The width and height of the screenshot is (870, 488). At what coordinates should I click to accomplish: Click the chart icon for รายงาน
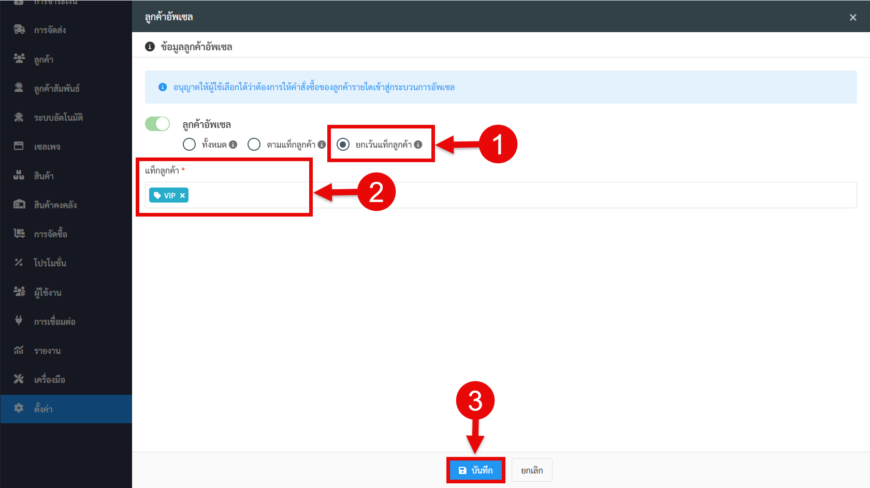[19, 350]
